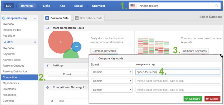Open the Optimizer menu in top bar
The height and width of the screenshot is (105, 224).
pyautogui.click(x=99, y=6)
